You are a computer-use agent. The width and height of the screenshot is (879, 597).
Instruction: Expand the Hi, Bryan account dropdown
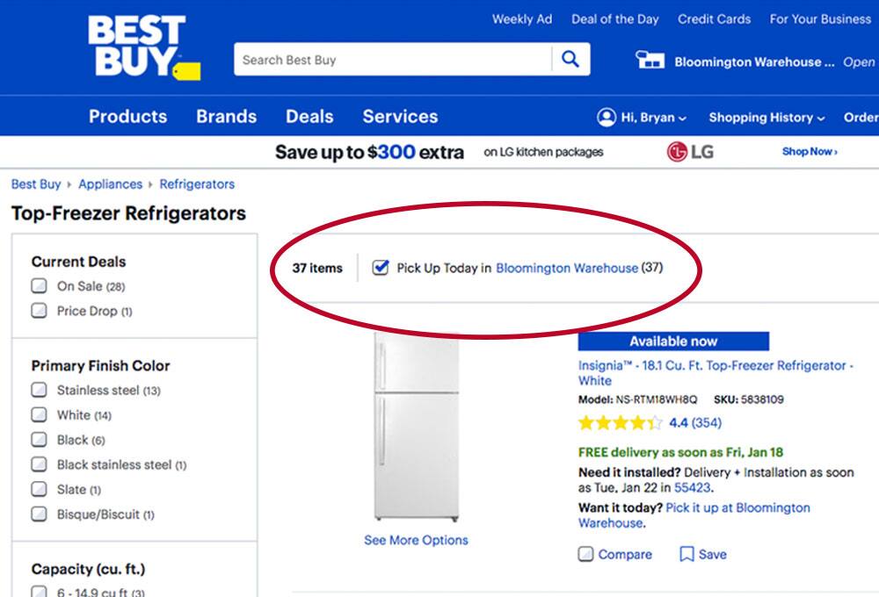[x=642, y=117]
